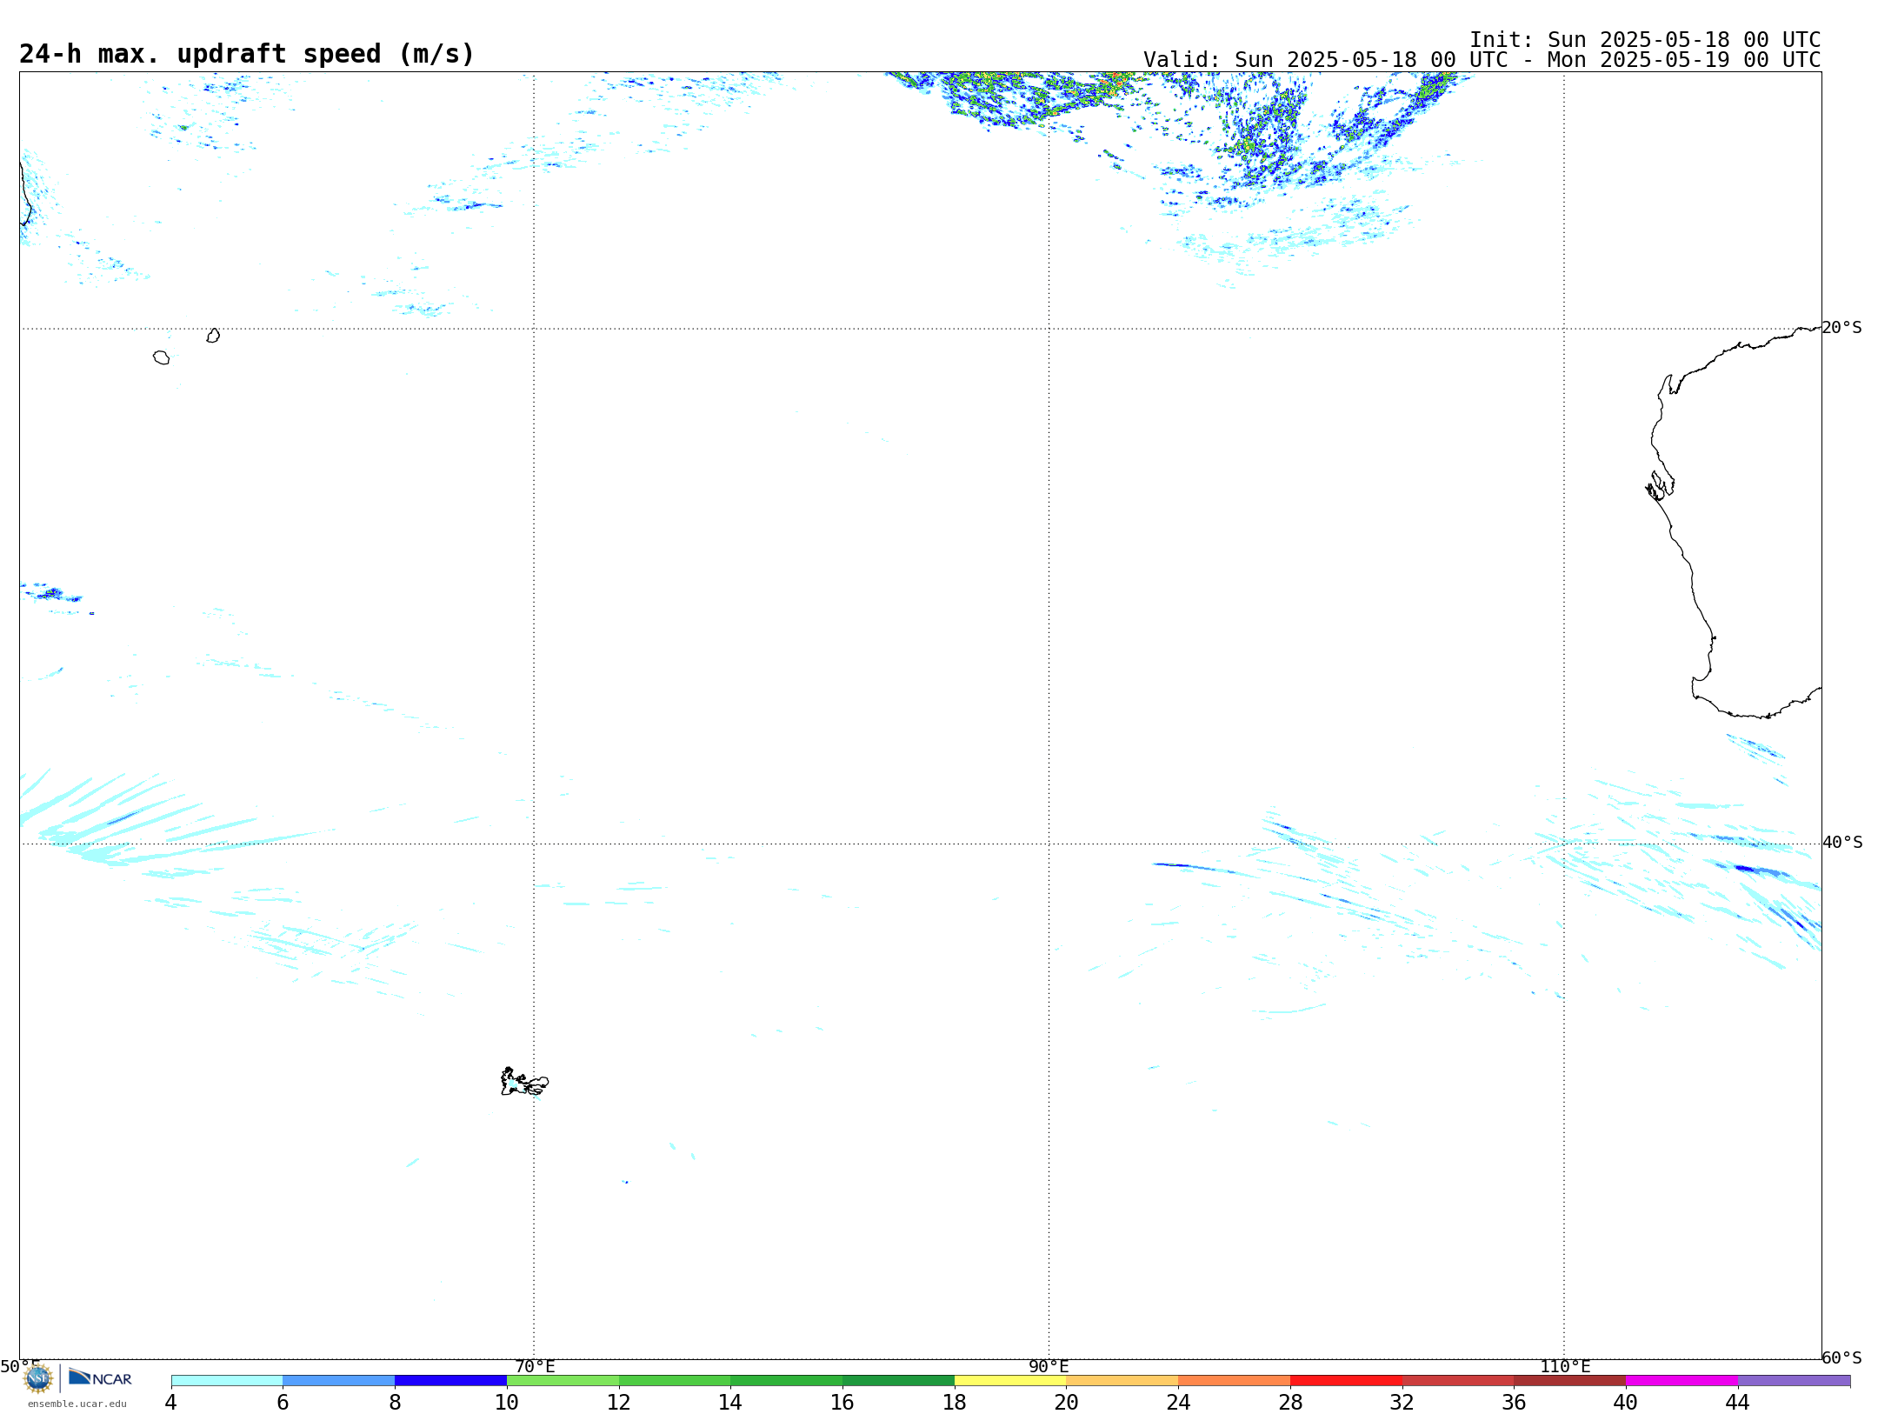
Task: Click the colorbar tick label '32'
Action: click(1402, 1403)
